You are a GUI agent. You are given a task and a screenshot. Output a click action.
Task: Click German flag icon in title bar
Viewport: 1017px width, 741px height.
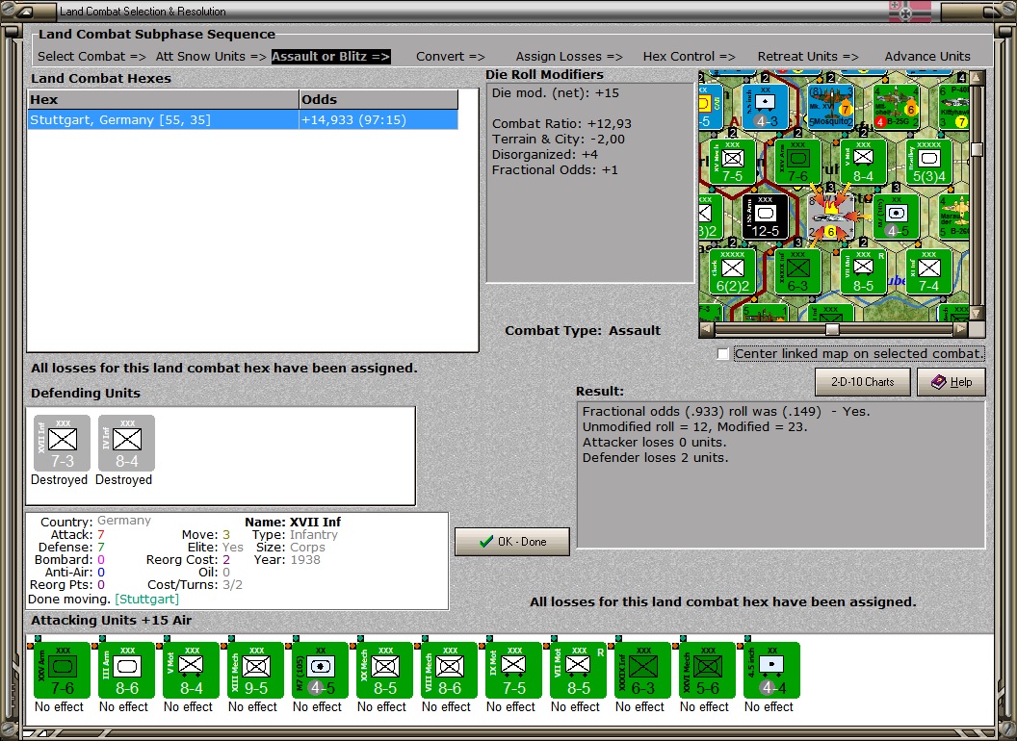[x=909, y=11]
